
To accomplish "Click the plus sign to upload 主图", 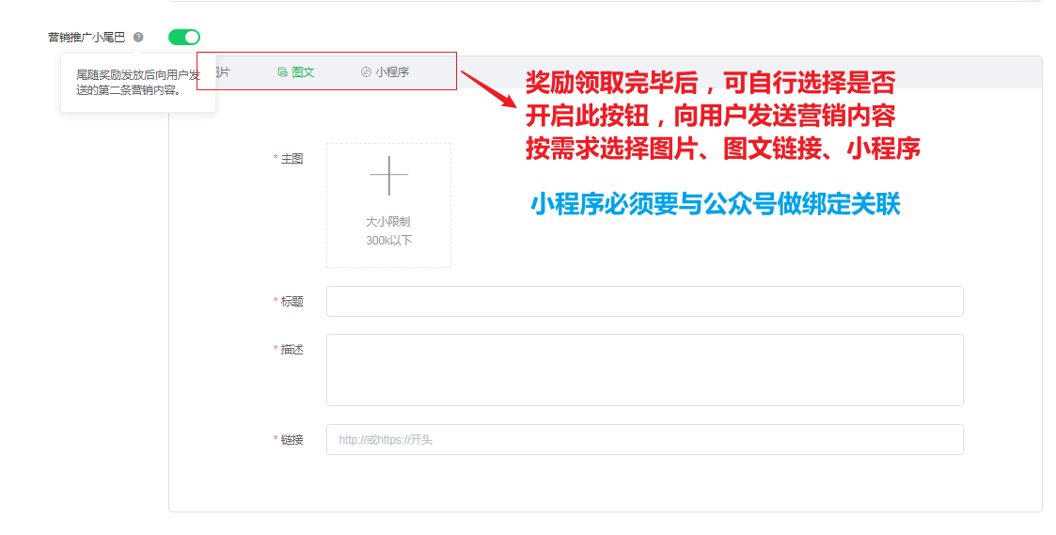I will pyautogui.click(x=388, y=176).
